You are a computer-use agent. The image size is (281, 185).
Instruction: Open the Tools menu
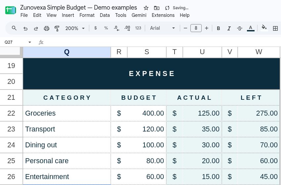click(x=121, y=15)
